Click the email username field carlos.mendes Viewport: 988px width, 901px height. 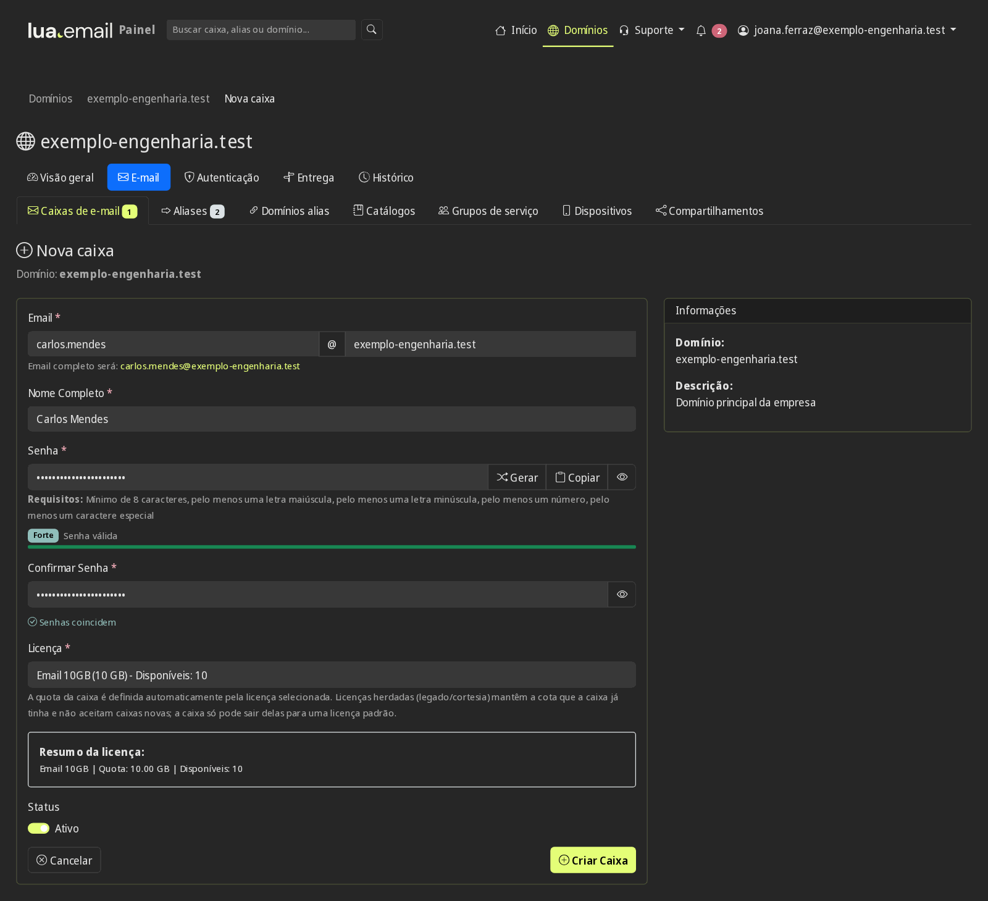[x=173, y=344]
